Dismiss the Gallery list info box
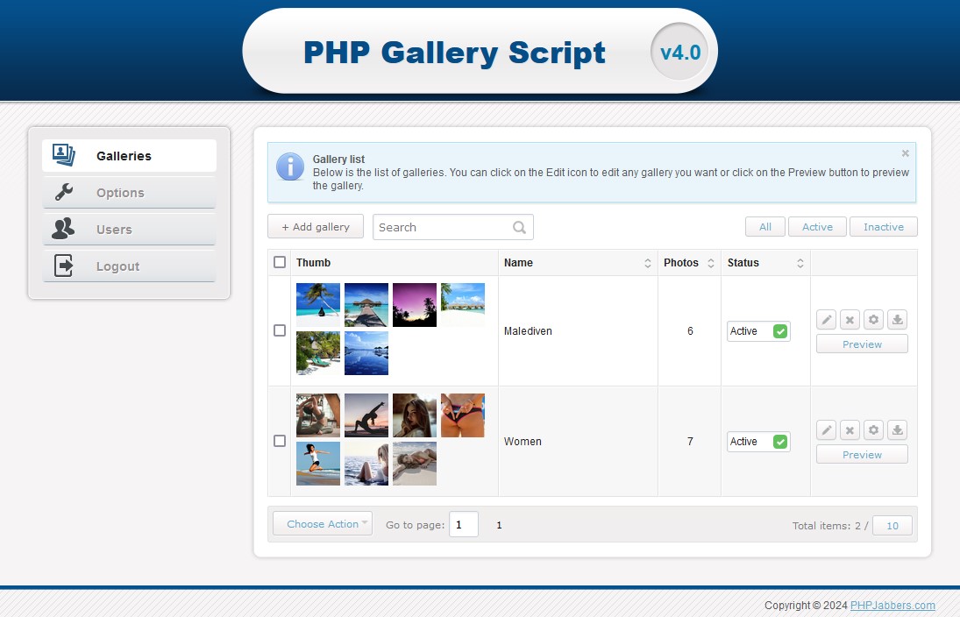Screen dimensions: 960x617 [x=906, y=153]
